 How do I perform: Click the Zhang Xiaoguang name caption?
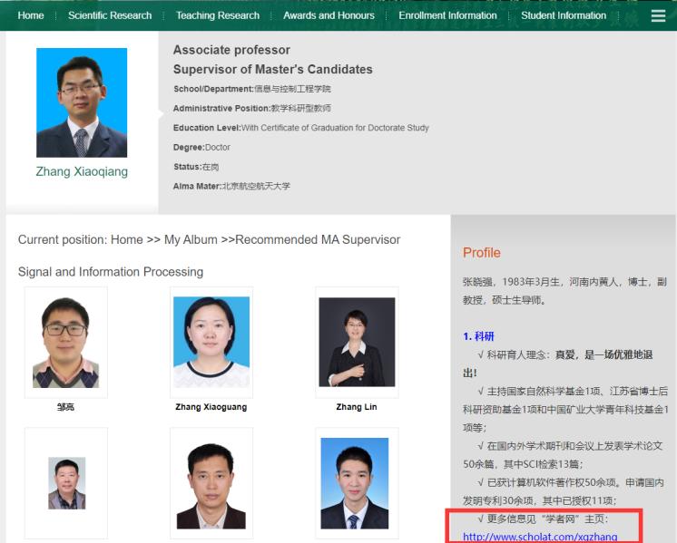(x=211, y=407)
